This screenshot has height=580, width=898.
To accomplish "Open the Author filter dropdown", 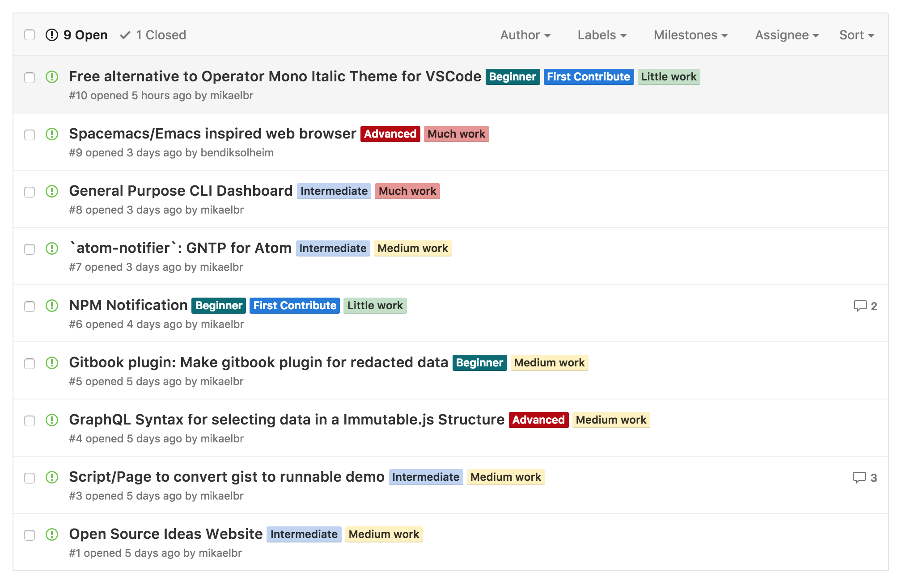I will [525, 35].
